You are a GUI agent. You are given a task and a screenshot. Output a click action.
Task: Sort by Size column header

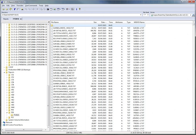(x=95, y=22)
